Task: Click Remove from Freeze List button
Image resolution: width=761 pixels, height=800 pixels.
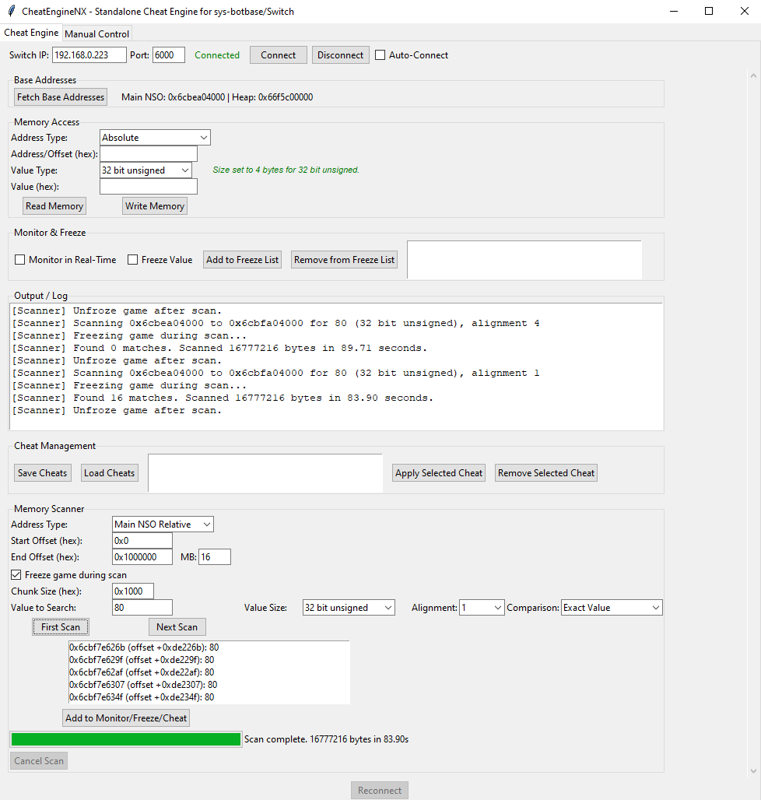Action: (344, 260)
